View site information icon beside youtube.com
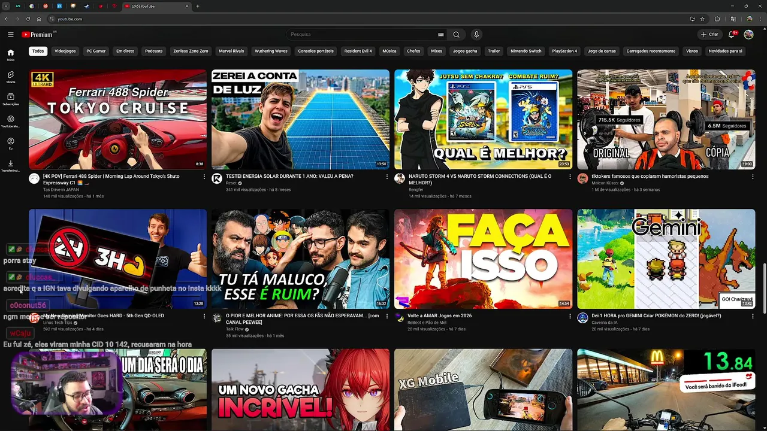This screenshot has width=767, height=431. 52,19
